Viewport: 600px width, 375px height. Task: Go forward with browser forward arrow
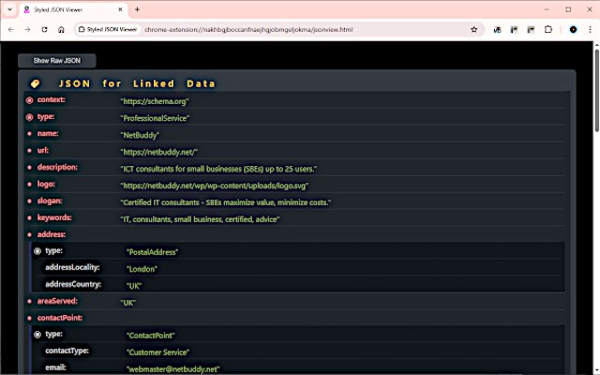pyautogui.click(x=27, y=29)
